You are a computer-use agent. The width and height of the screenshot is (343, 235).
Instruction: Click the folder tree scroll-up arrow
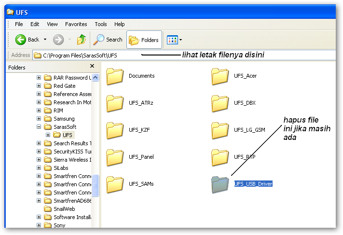tap(96, 78)
